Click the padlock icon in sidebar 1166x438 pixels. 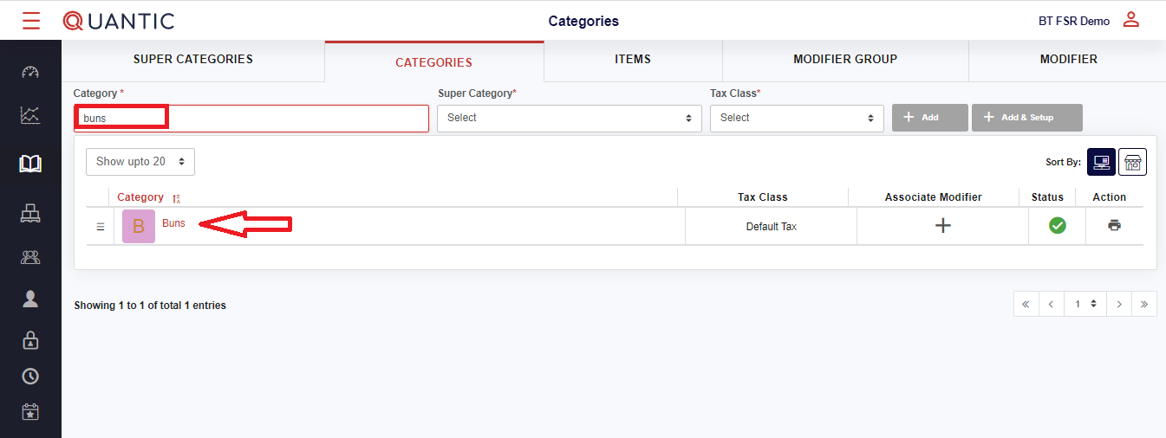point(30,341)
